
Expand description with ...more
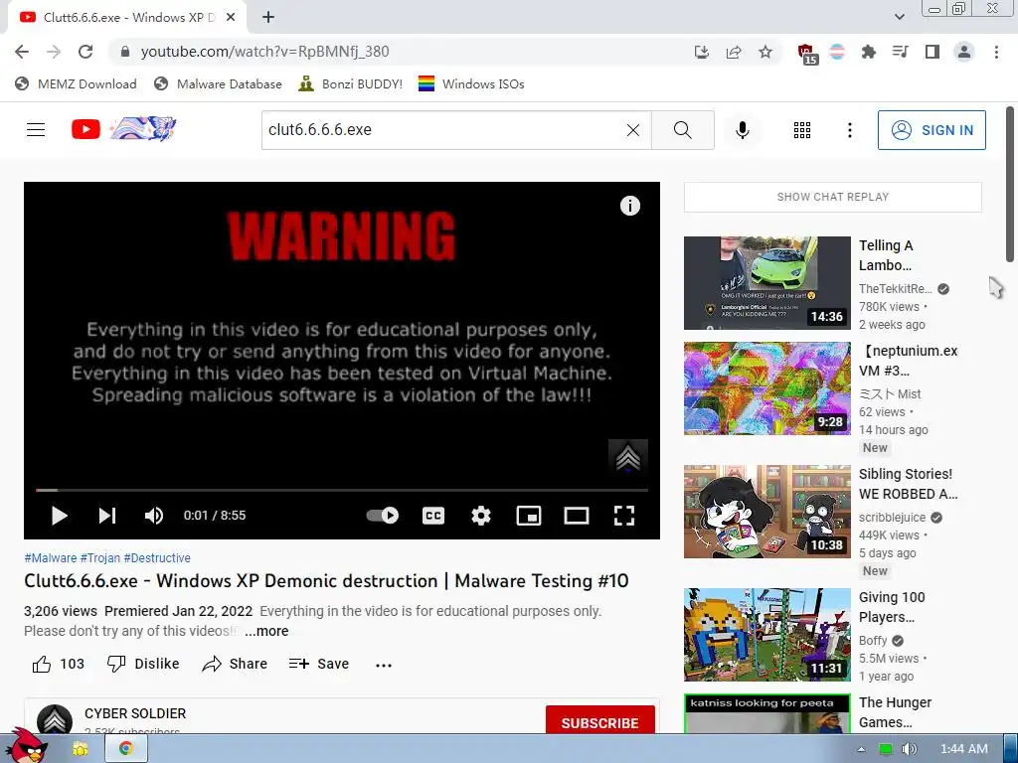[x=266, y=631]
